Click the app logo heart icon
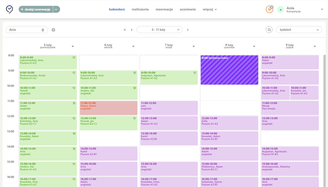 pos(9,9)
